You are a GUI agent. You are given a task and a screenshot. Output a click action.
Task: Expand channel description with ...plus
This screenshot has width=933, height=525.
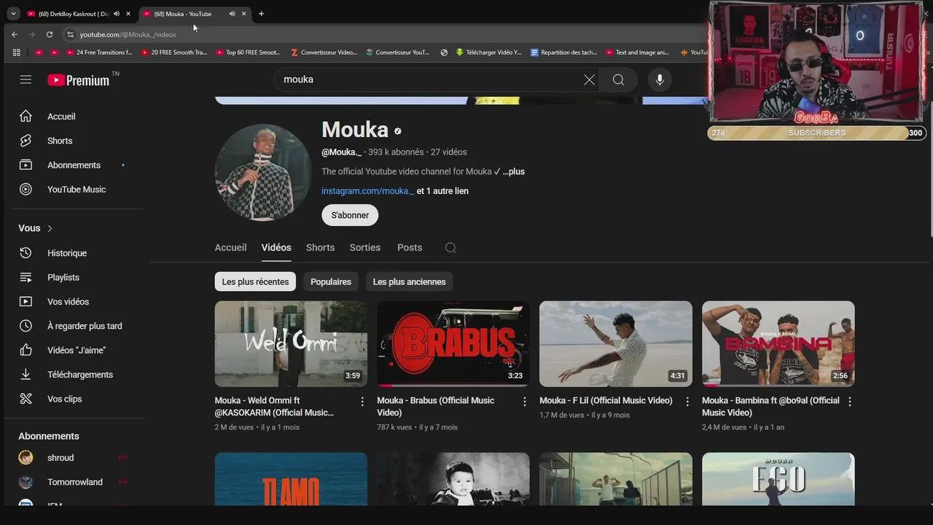(x=513, y=171)
